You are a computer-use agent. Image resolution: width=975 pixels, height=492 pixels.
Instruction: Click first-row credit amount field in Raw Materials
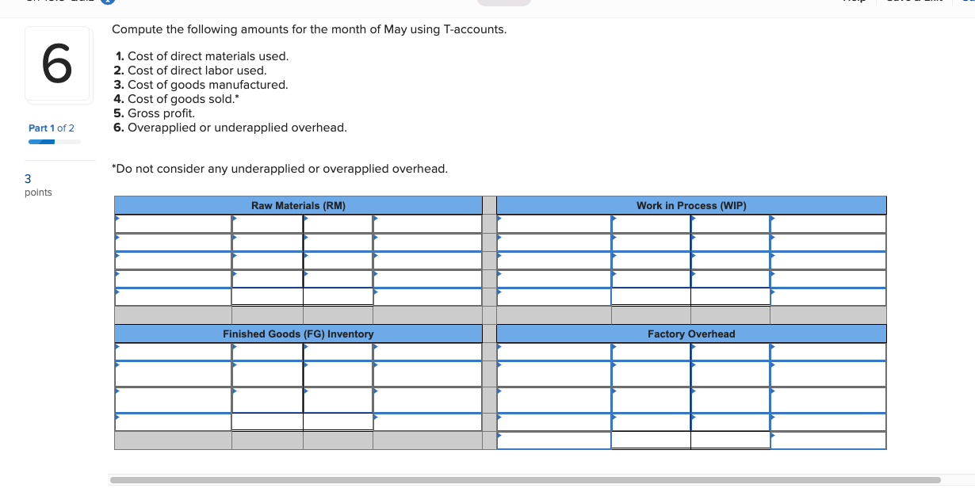[338, 224]
